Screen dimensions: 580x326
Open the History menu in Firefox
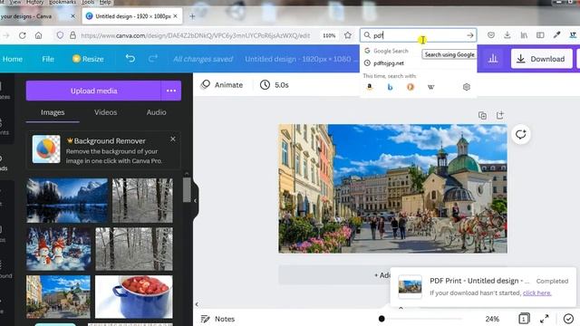(x=34, y=2)
